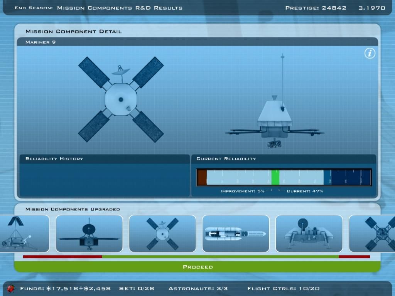Click the SET: 0/28 status

(137, 288)
